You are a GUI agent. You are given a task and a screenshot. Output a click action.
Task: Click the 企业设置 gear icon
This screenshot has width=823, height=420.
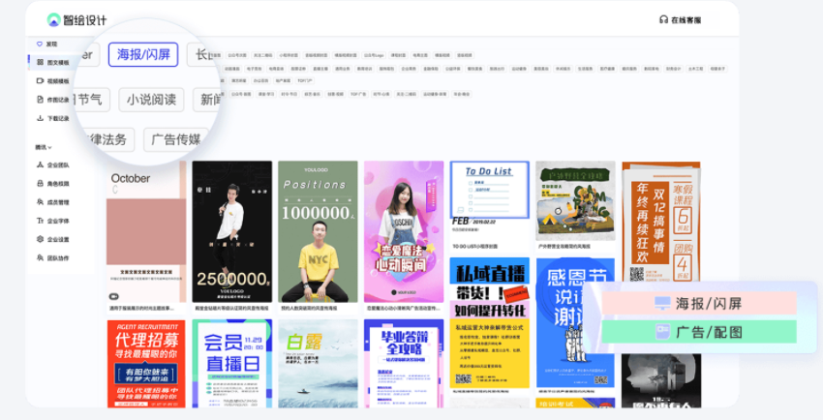(x=39, y=239)
